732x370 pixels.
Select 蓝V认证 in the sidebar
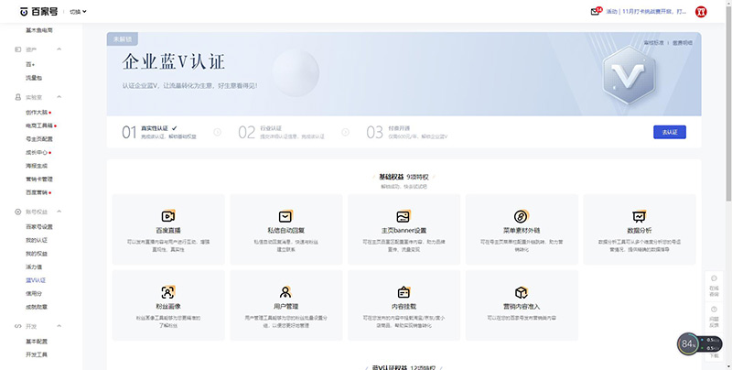click(x=36, y=280)
